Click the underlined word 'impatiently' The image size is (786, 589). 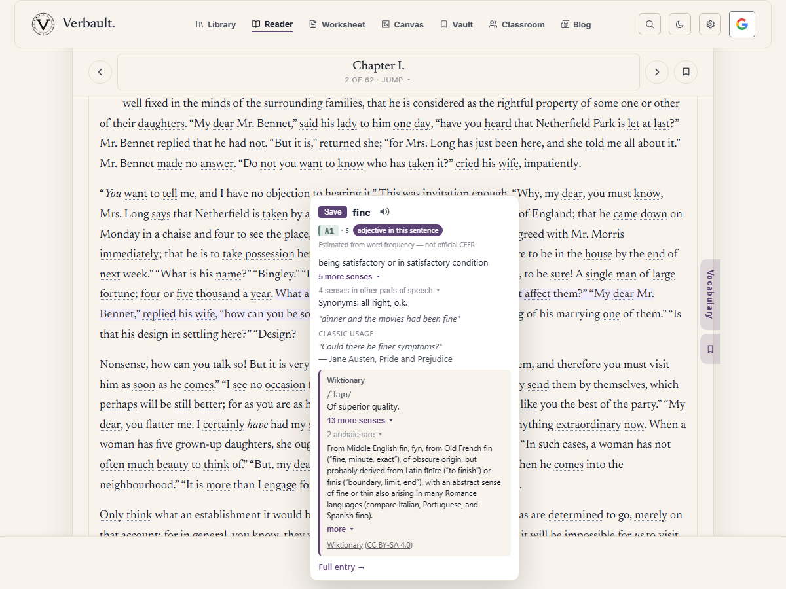tap(552, 164)
